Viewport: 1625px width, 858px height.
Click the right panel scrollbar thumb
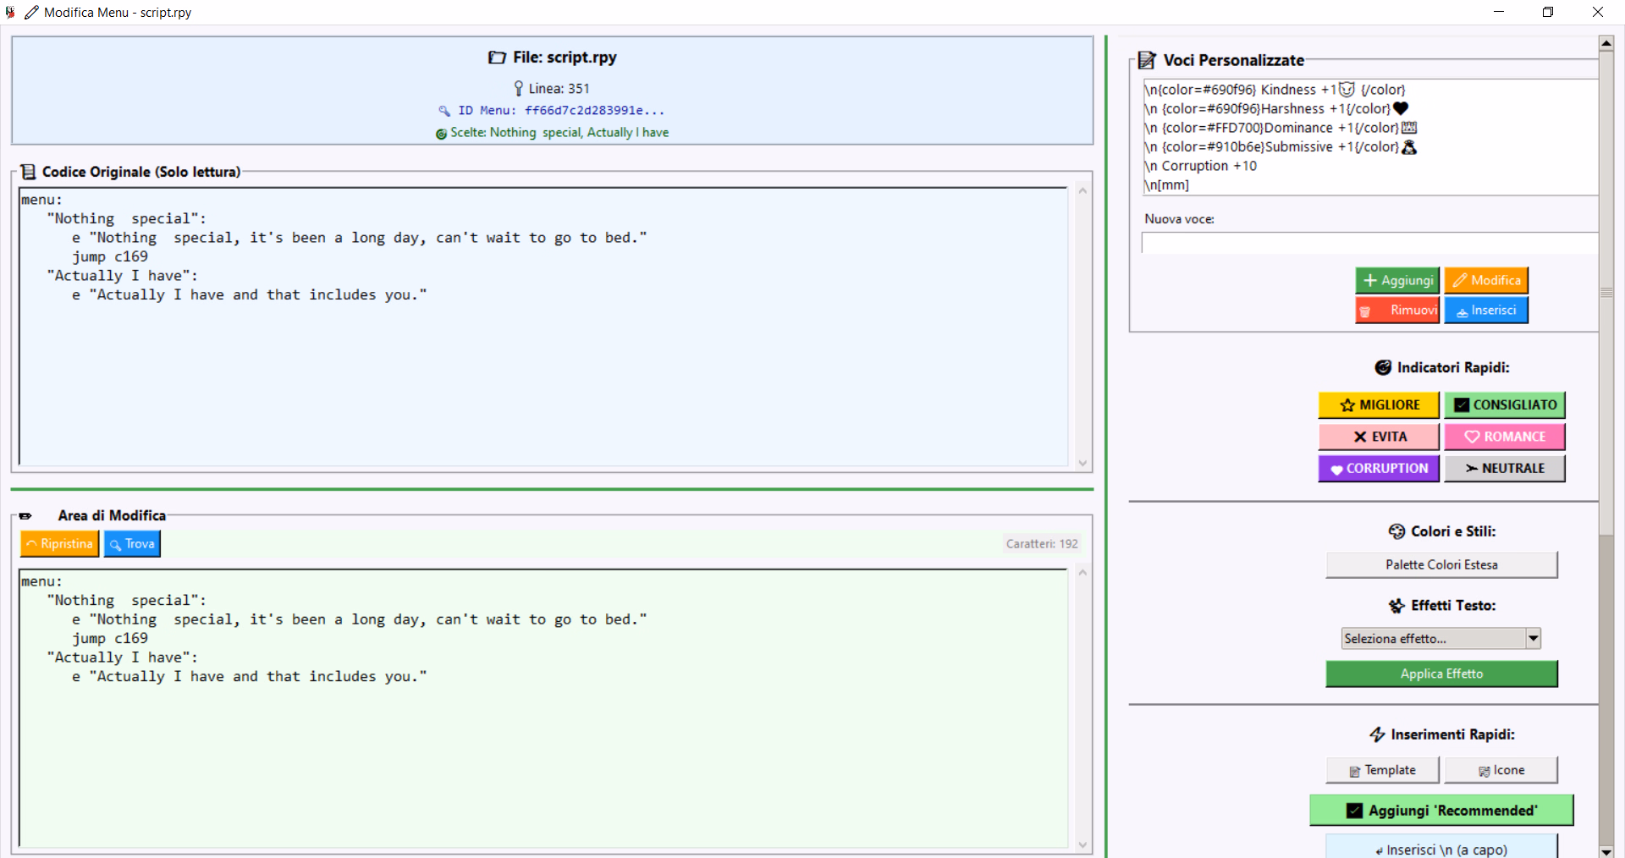(x=1606, y=293)
